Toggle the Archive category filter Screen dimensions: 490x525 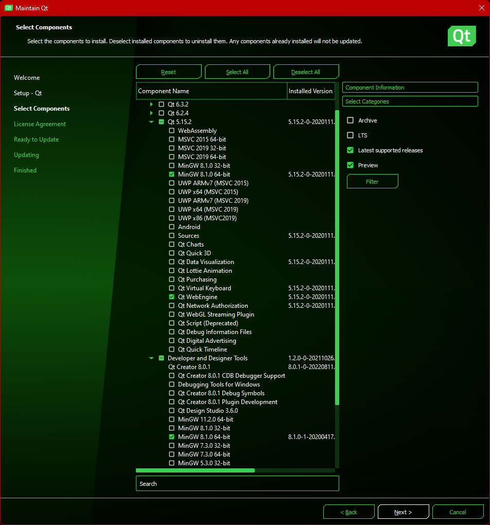pos(350,120)
